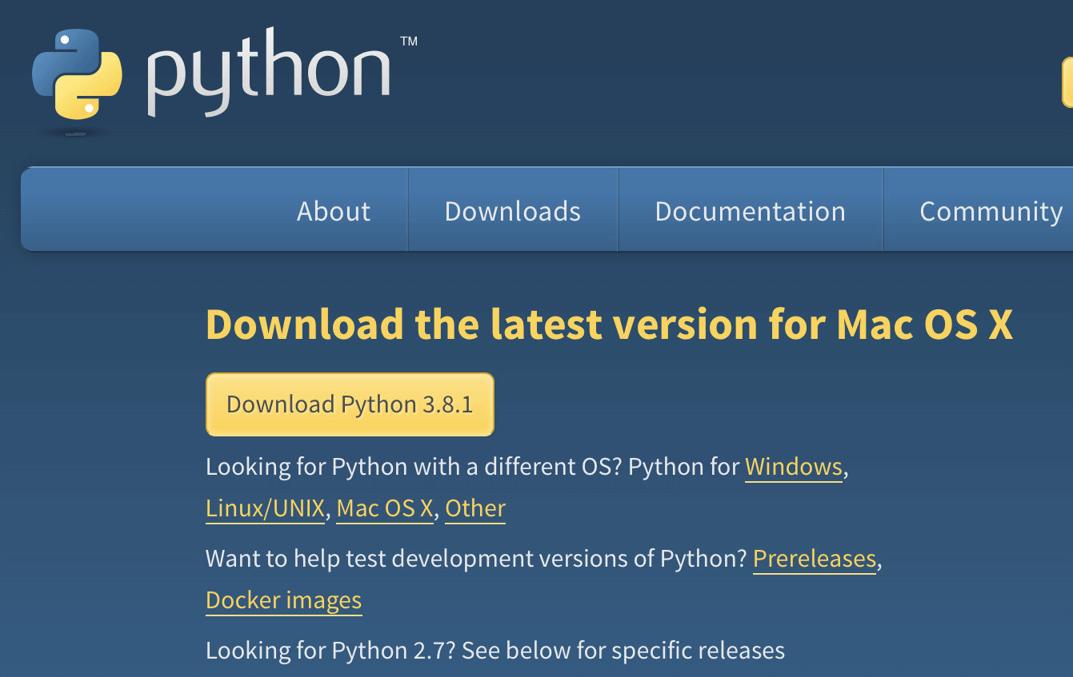Open the Docker images link
Image resolution: width=1073 pixels, height=677 pixels.
(284, 599)
